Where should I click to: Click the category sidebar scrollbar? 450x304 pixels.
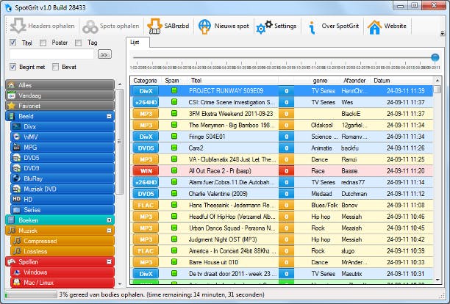[120, 184]
